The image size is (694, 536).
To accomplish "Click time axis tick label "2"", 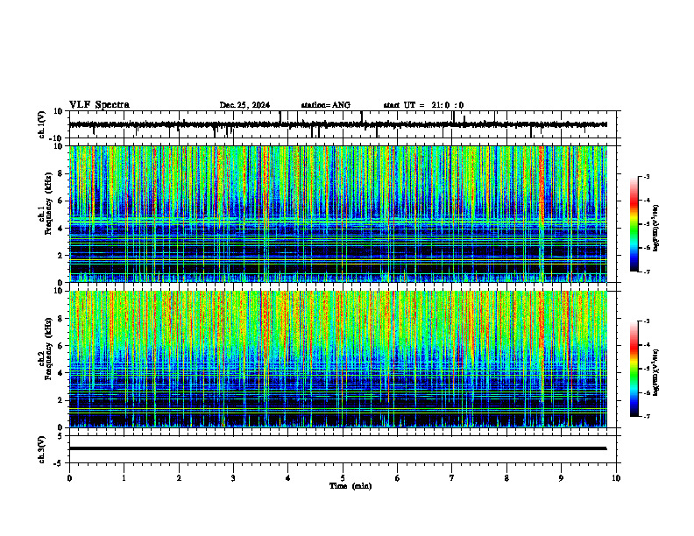I will coord(179,478).
